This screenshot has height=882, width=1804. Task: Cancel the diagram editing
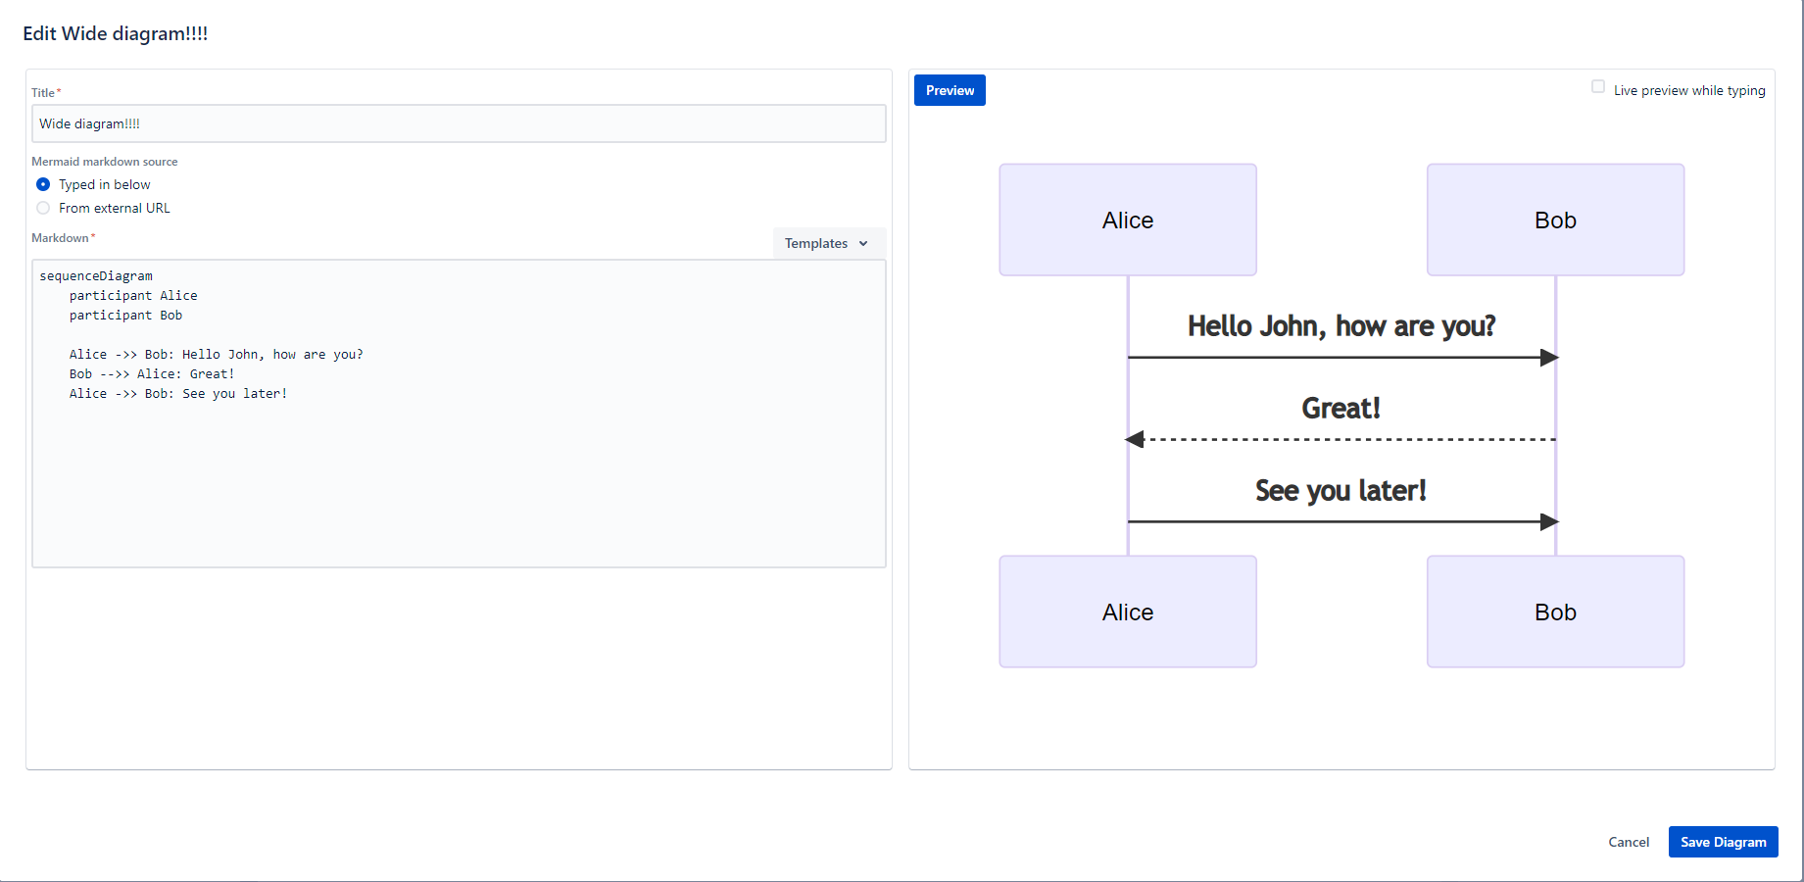click(x=1629, y=842)
